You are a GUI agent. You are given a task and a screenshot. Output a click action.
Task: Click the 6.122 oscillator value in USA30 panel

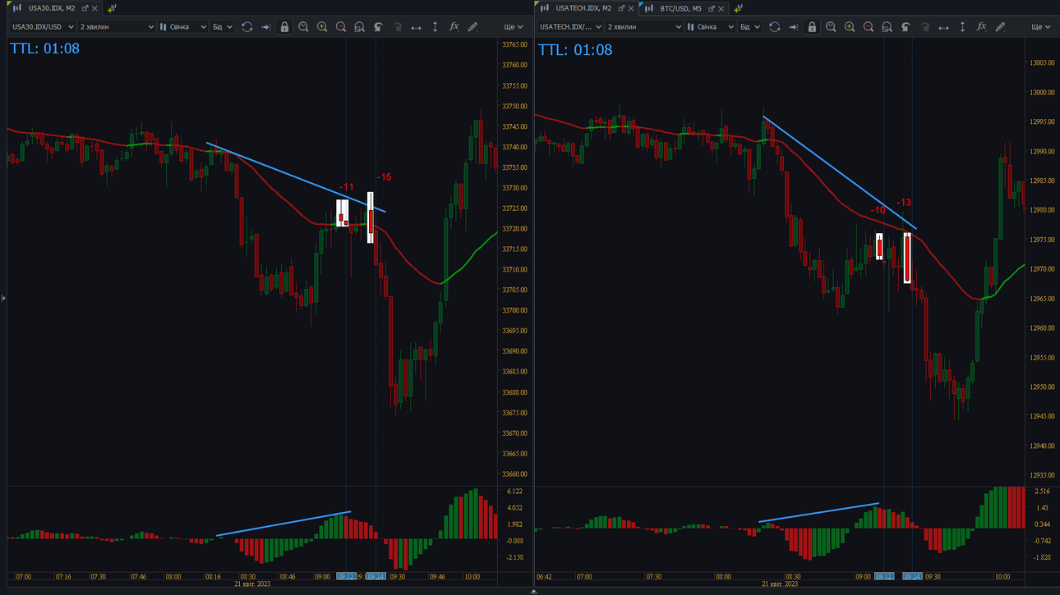pos(515,492)
